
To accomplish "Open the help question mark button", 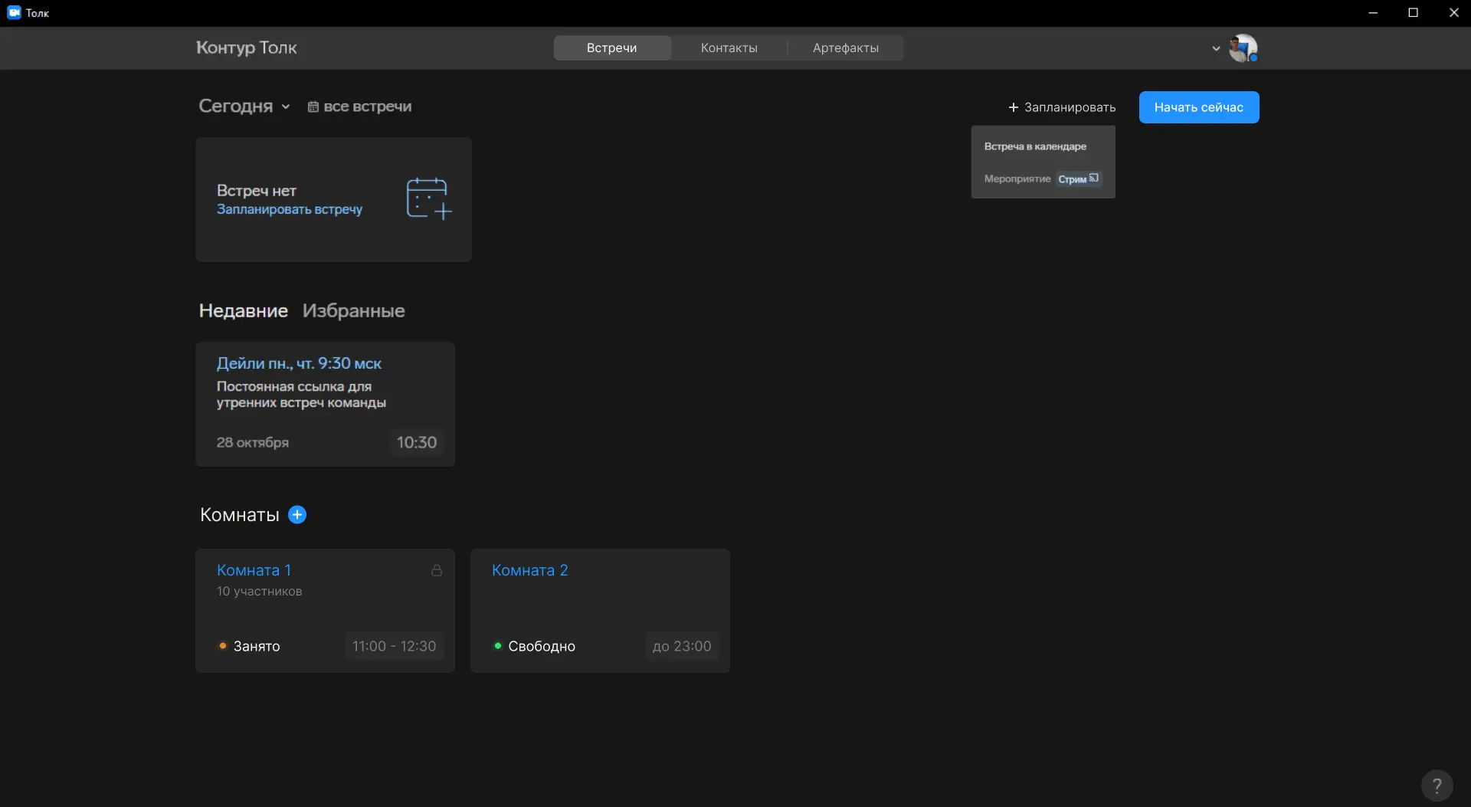I will 1437,785.
